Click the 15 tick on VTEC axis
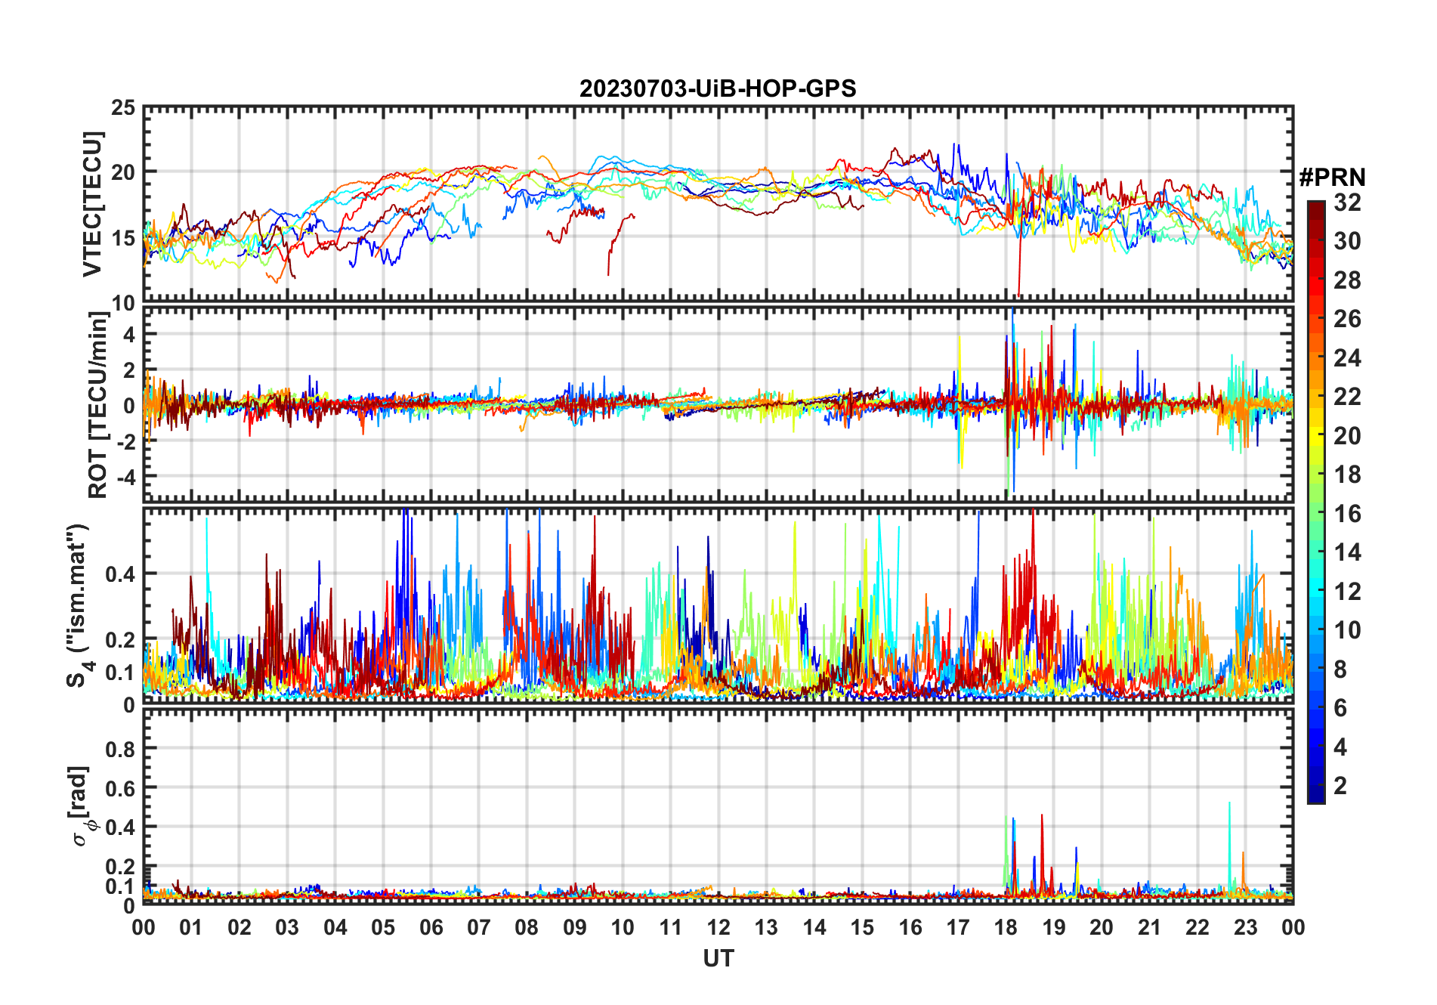1437x1005 pixels. pos(123,238)
